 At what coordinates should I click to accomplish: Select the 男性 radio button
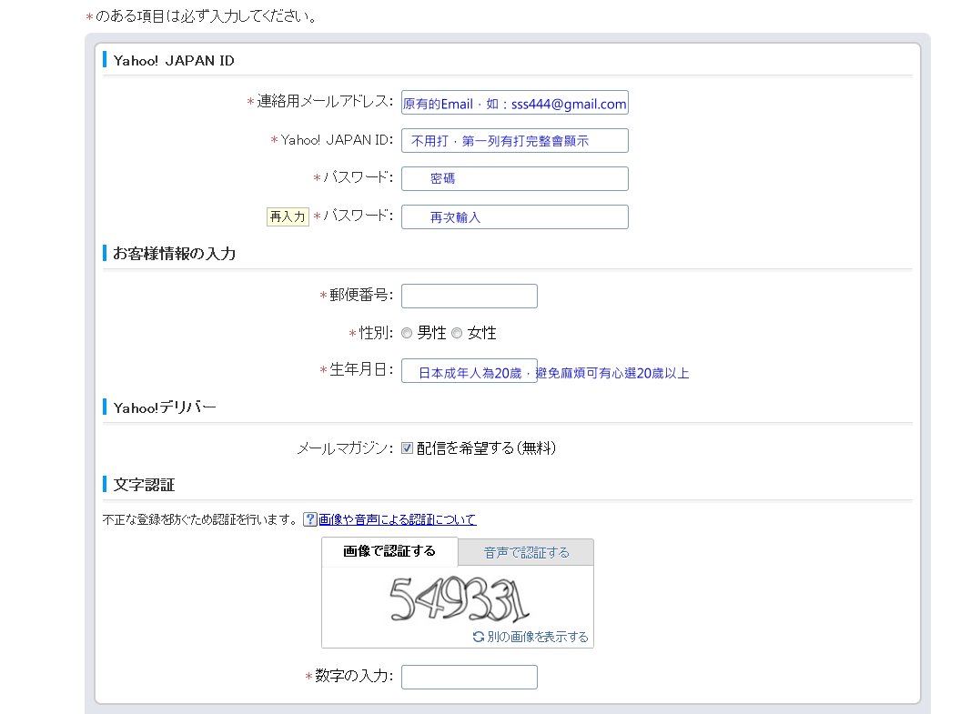407,334
